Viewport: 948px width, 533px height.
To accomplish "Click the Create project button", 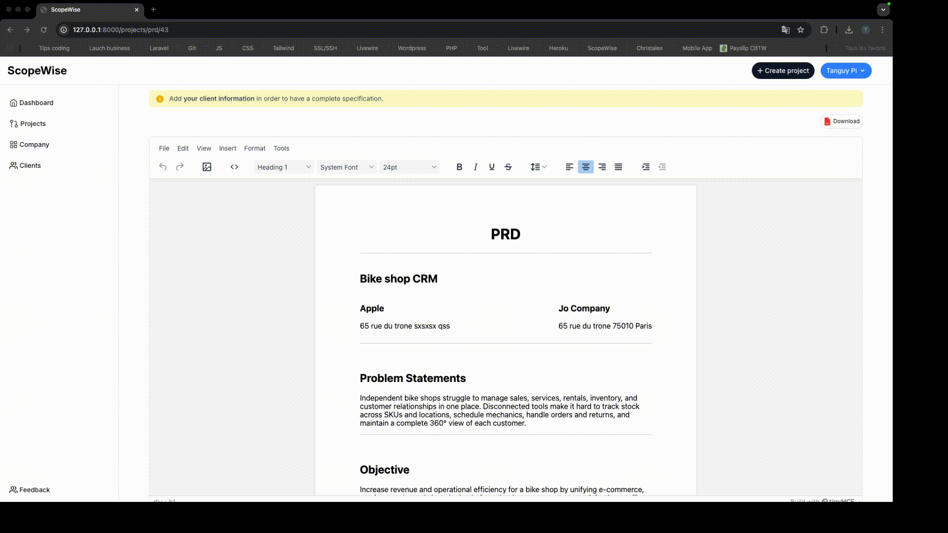I will [783, 71].
